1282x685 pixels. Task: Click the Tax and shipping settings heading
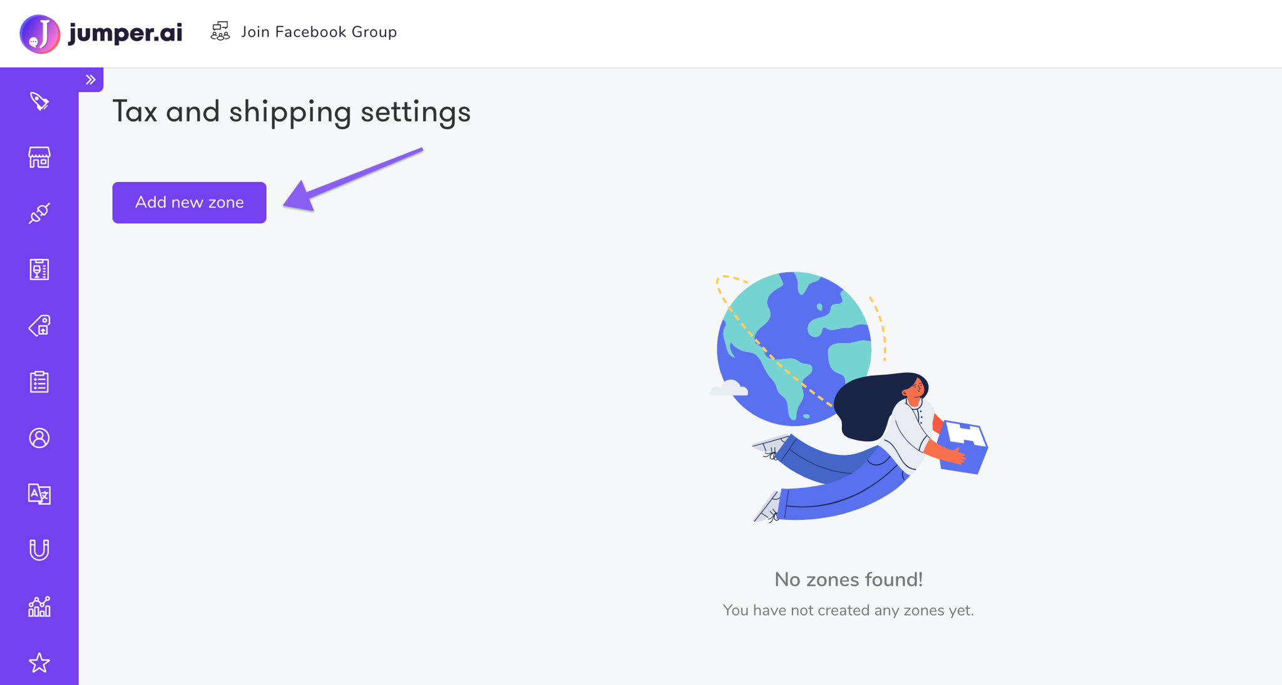click(291, 112)
